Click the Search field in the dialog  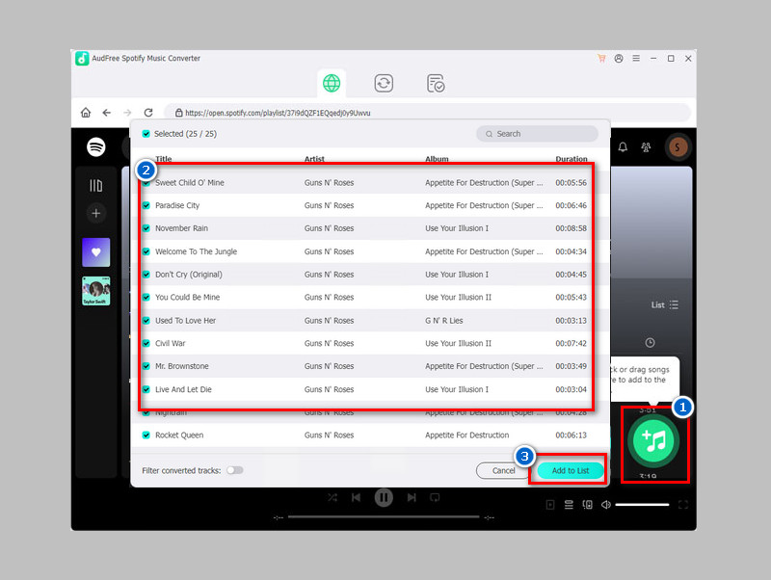coord(537,134)
